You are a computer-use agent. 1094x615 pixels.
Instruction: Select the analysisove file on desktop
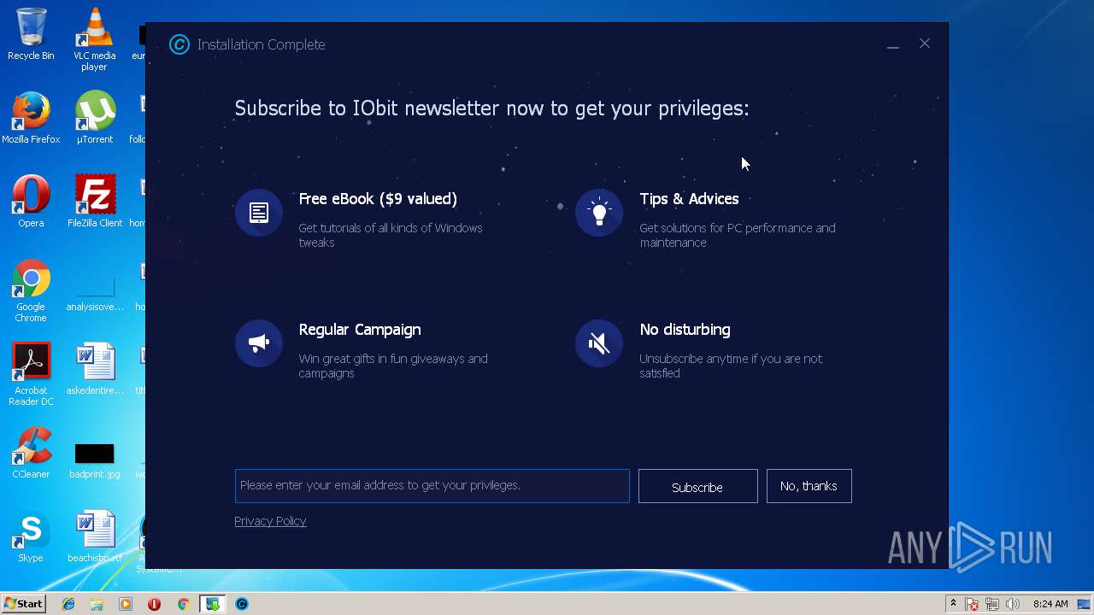[x=94, y=293]
